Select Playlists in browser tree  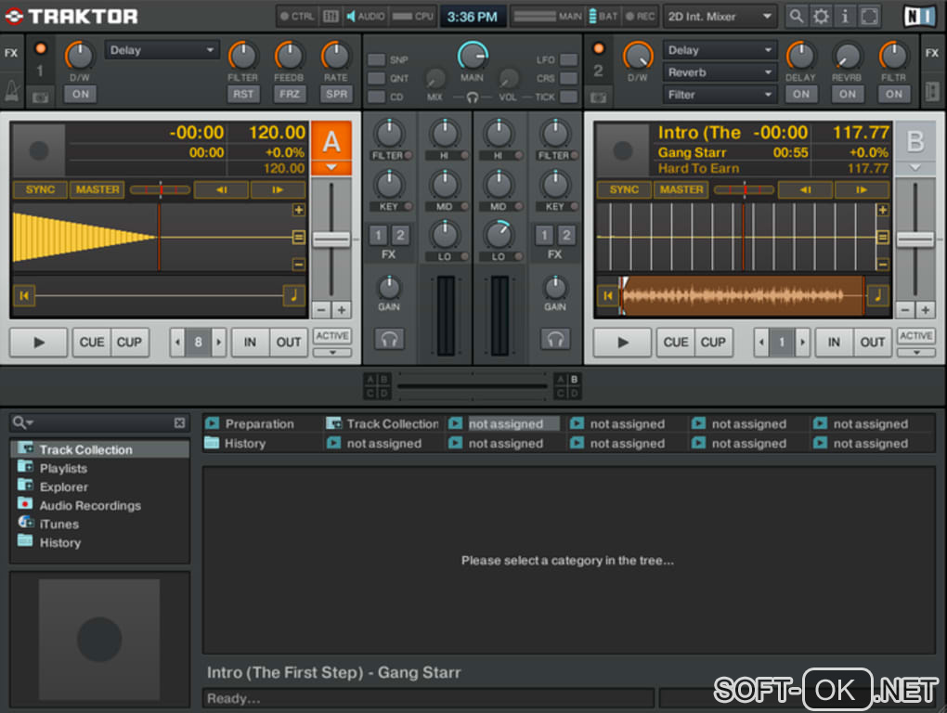[x=63, y=468]
